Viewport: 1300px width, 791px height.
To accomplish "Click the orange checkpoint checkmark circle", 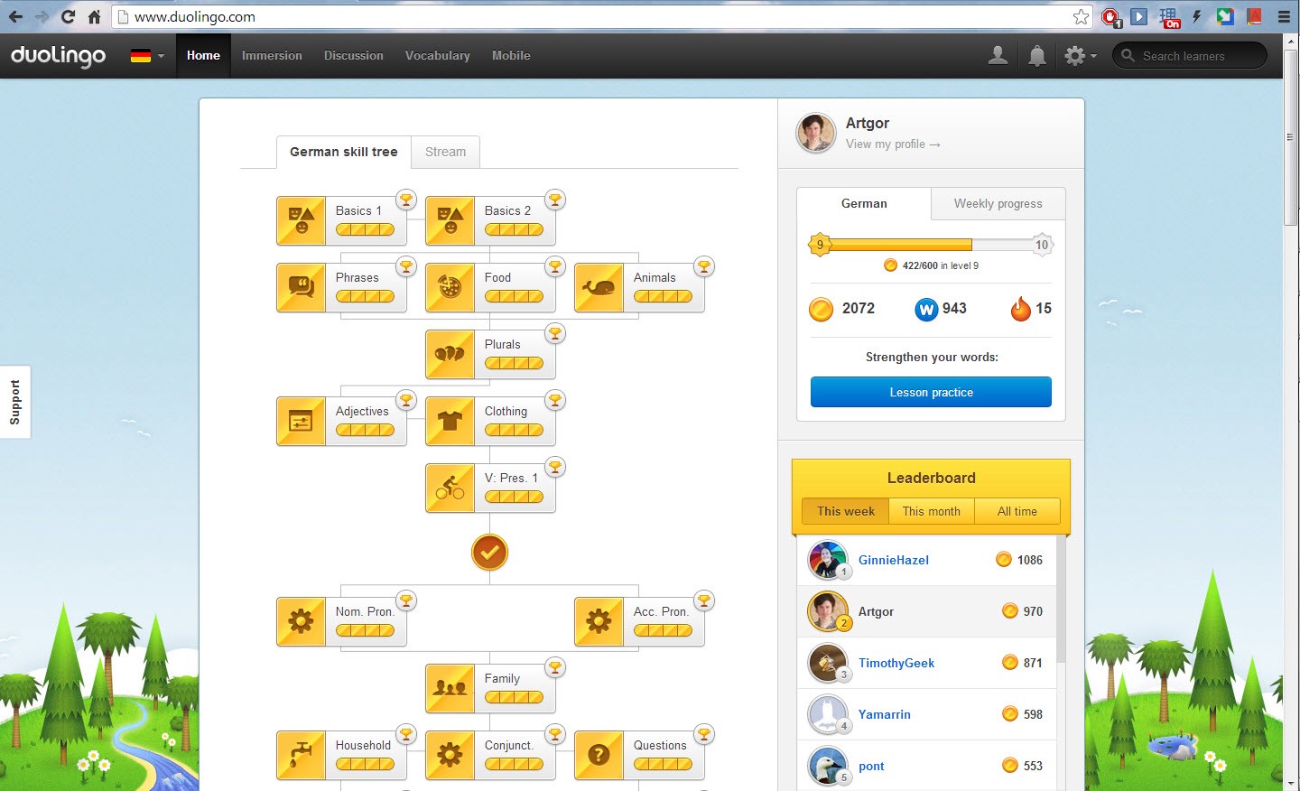I will 489,552.
